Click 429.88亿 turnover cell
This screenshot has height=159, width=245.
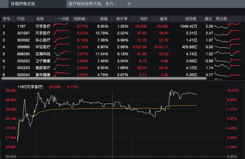point(190,47)
